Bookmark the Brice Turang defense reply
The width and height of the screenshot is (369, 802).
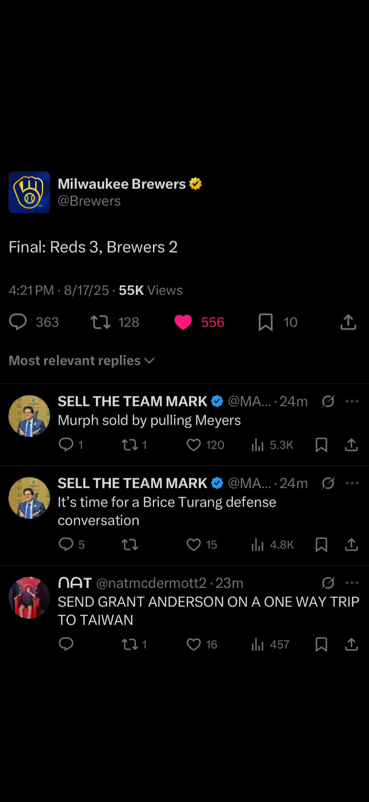point(321,544)
